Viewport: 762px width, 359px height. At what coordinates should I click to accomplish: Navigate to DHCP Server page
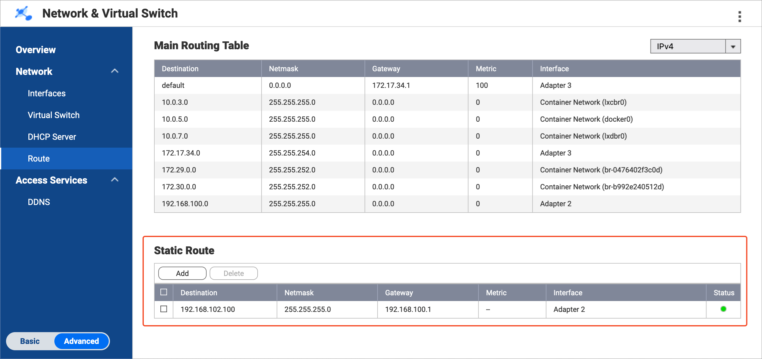click(x=52, y=137)
